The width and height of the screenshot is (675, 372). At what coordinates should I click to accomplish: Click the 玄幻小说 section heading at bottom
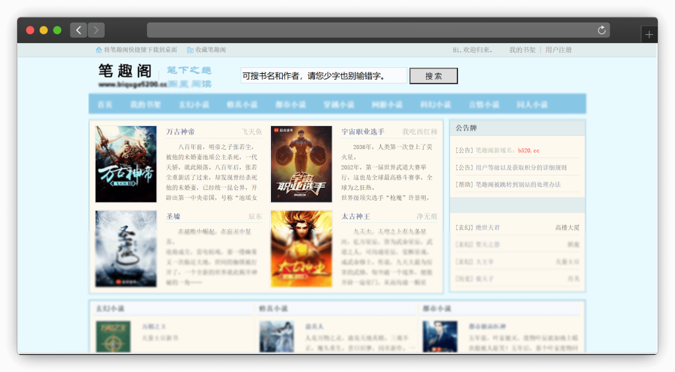110,309
